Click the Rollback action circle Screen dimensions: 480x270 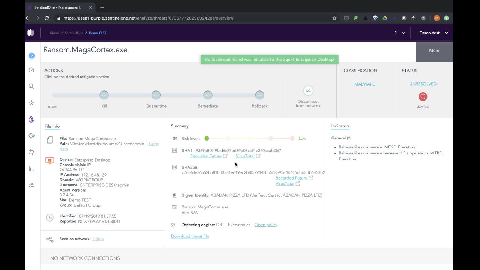(x=259, y=95)
